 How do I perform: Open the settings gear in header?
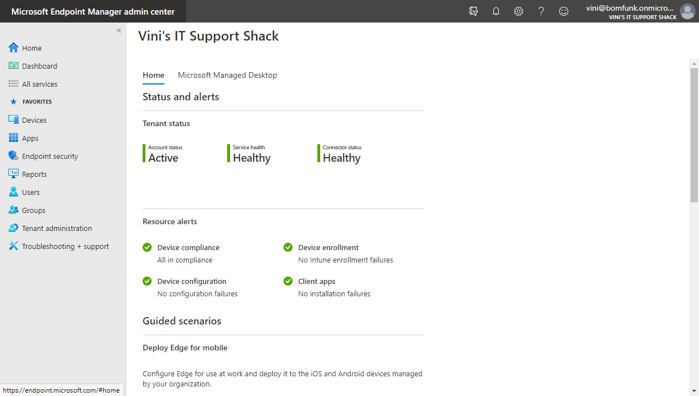tap(519, 11)
